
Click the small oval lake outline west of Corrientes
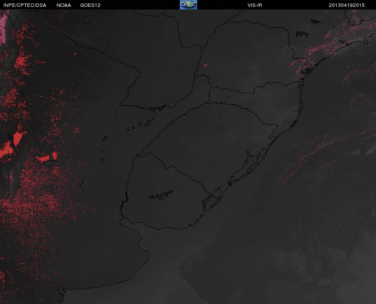(105, 138)
